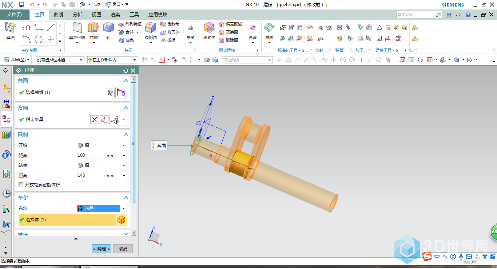Click the 抽壳 shell tool

click(126, 40)
